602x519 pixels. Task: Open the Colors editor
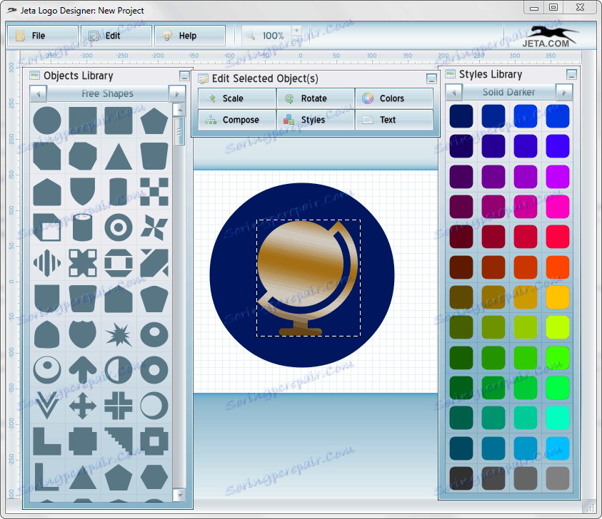tap(394, 98)
